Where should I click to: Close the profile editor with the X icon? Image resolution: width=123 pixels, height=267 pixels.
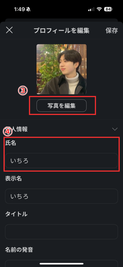coord(9,30)
